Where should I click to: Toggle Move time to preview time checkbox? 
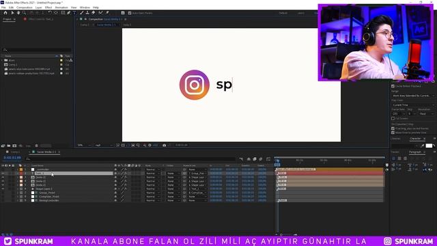pyautogui.click(x=393, y=133)
